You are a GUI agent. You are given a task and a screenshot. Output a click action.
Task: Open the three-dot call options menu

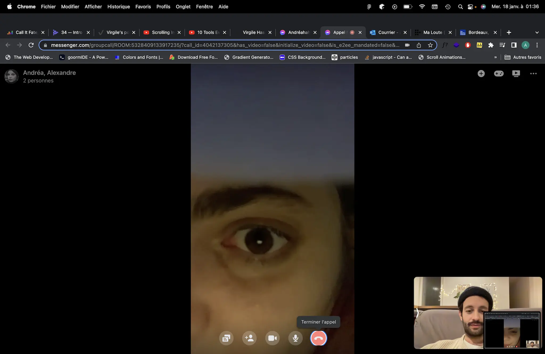click(x=533, y=73)
